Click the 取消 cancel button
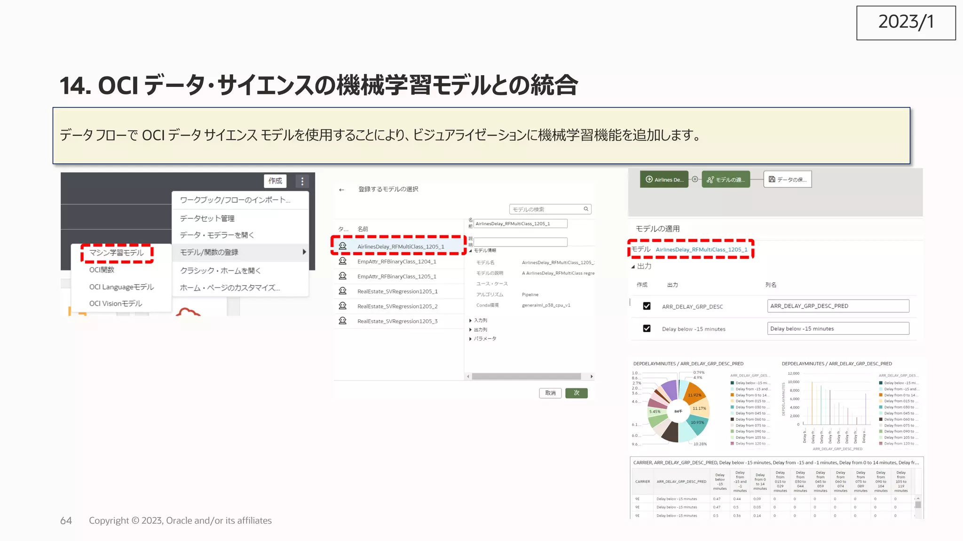Image resolution: width=963 pixels, height=541 pixels. coord(551,393)
